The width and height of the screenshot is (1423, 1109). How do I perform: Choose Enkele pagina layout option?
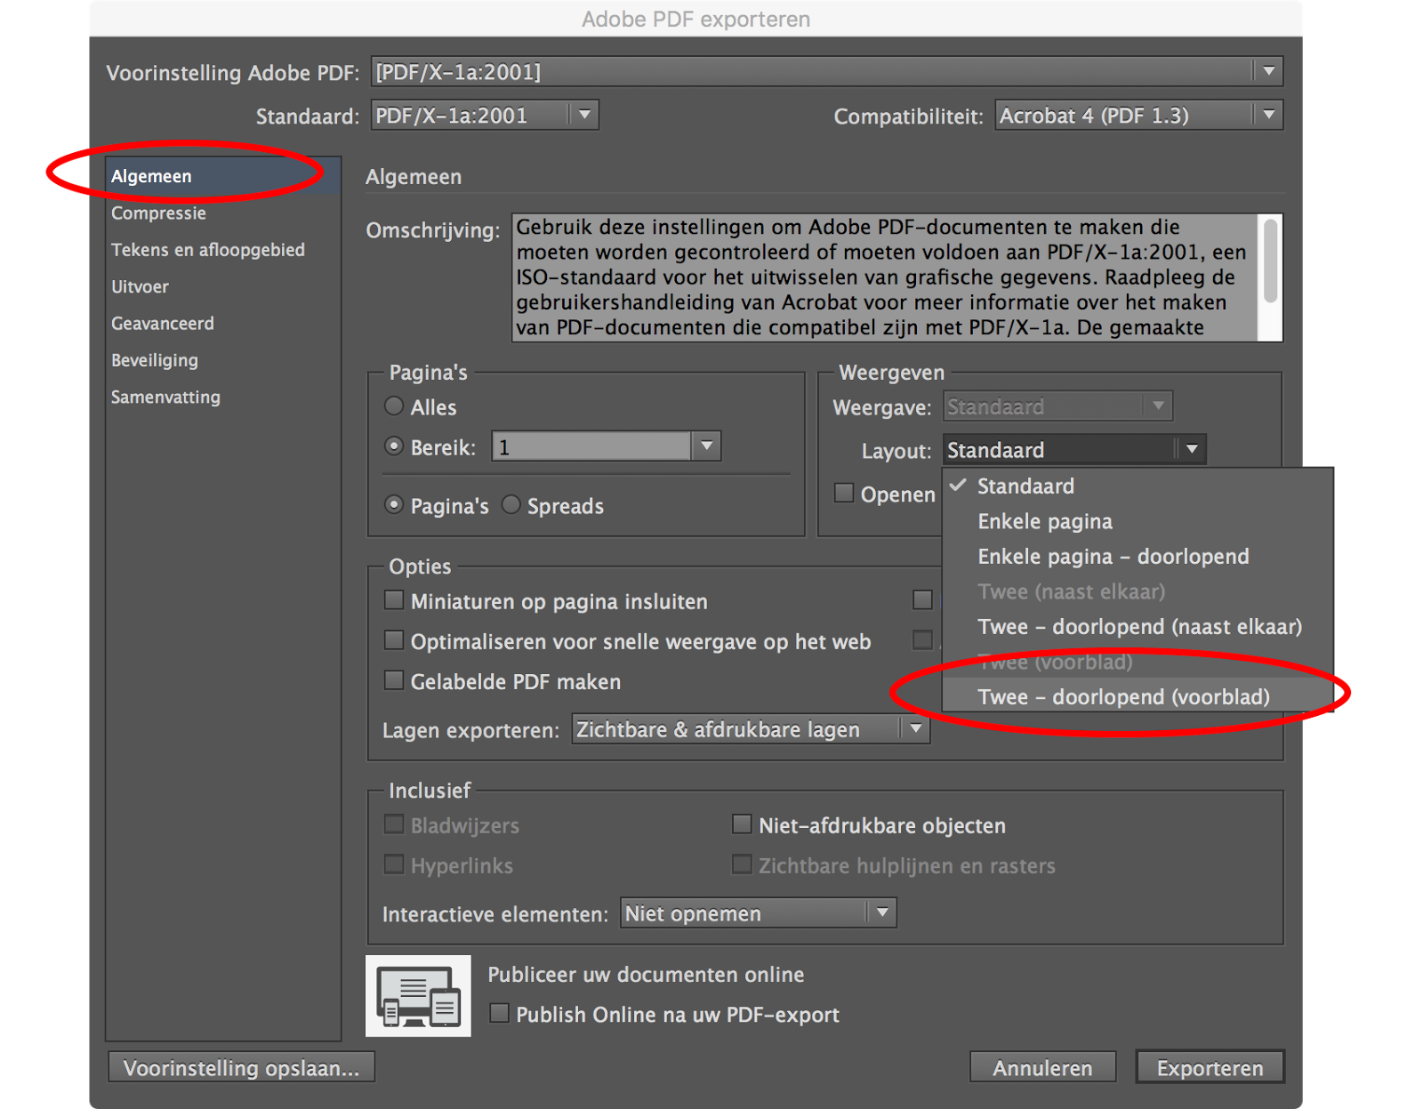click(x=1138, y=521)
